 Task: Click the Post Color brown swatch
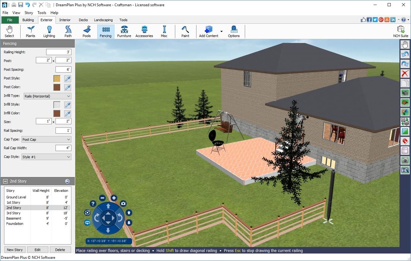pyautogui.click(x=57, y=87)
